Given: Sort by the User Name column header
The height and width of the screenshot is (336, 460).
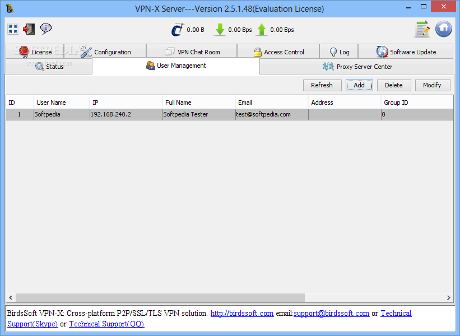Looking at the screenshot, I should click(x=62, y=102).
